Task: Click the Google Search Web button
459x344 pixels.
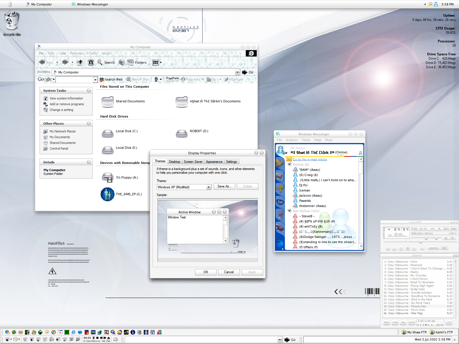Action: coord(111,79)
